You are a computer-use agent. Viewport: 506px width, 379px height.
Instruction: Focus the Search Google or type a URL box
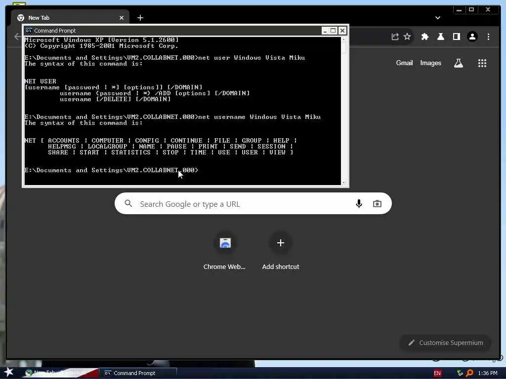pos(253,204)
